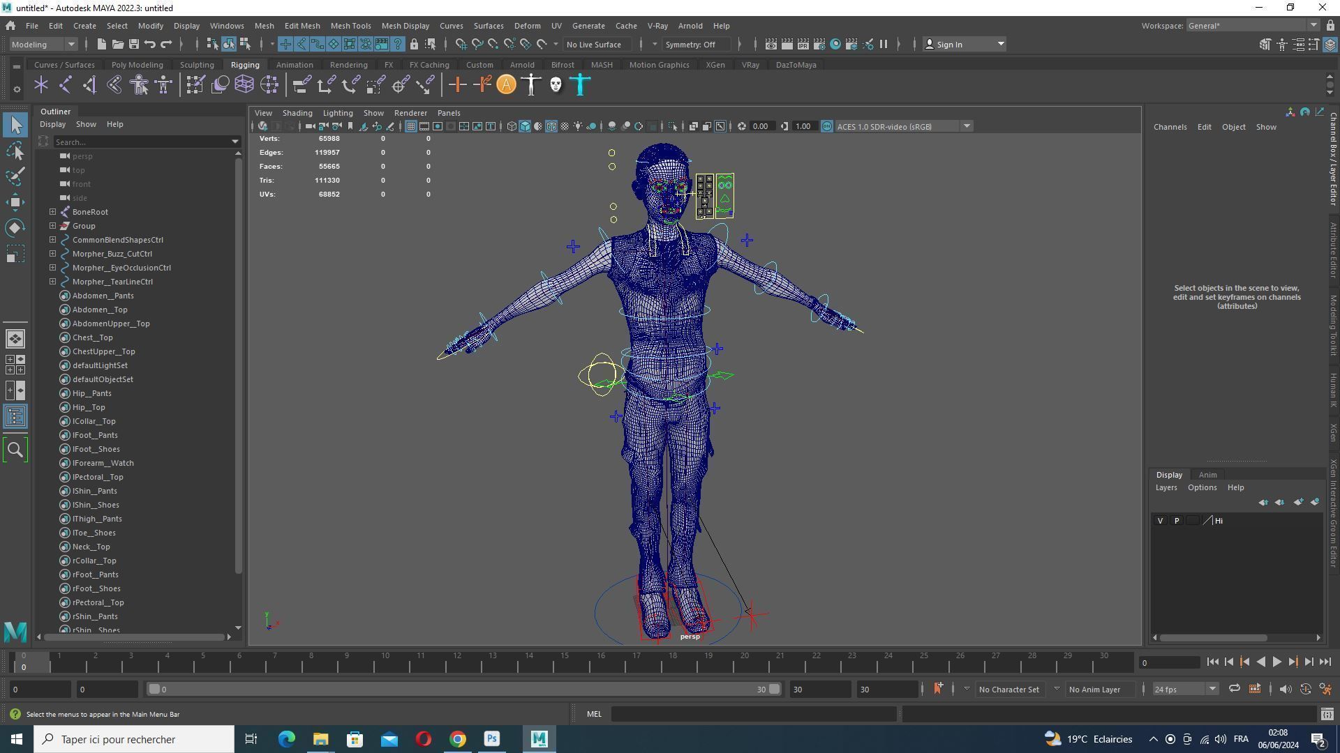
Task: Click the Redo arrow icon
Action: tap(166, 45)
